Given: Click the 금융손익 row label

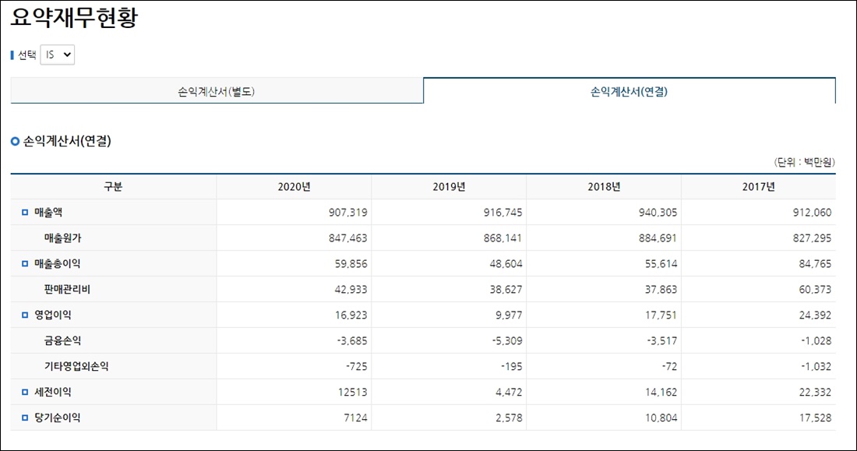Looking at the screenshot, I should click(x=63, y=340).
